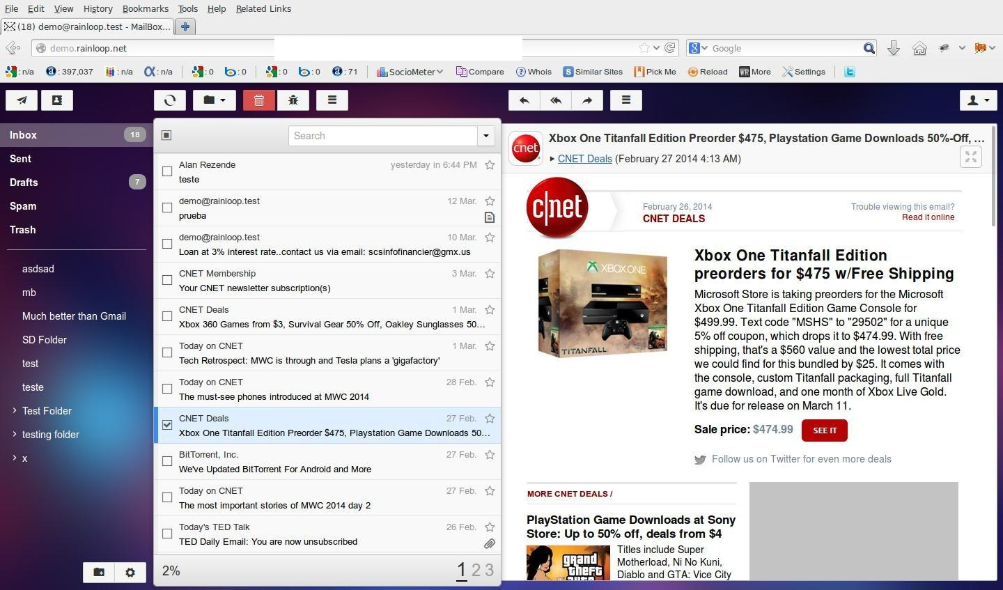Viewport: 1003px width, 590px height.
Task: Click the compose new message icon
Action: click(x=22, y=100)
